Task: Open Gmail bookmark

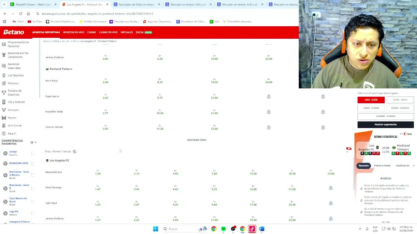Action: (18, 21)
